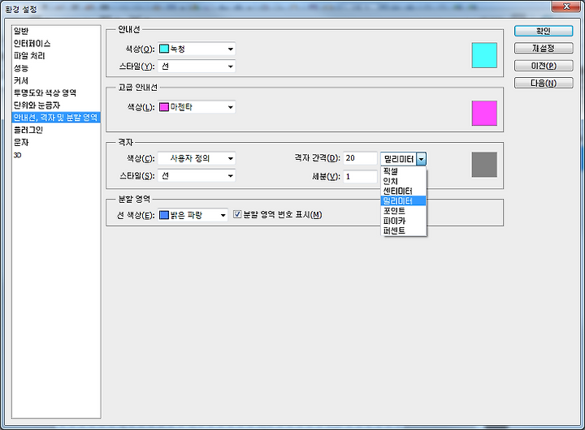Viewport: 585px width, 430px height.
Task: Choose 포인트 from the unit list
Action: tap(403, 211)
